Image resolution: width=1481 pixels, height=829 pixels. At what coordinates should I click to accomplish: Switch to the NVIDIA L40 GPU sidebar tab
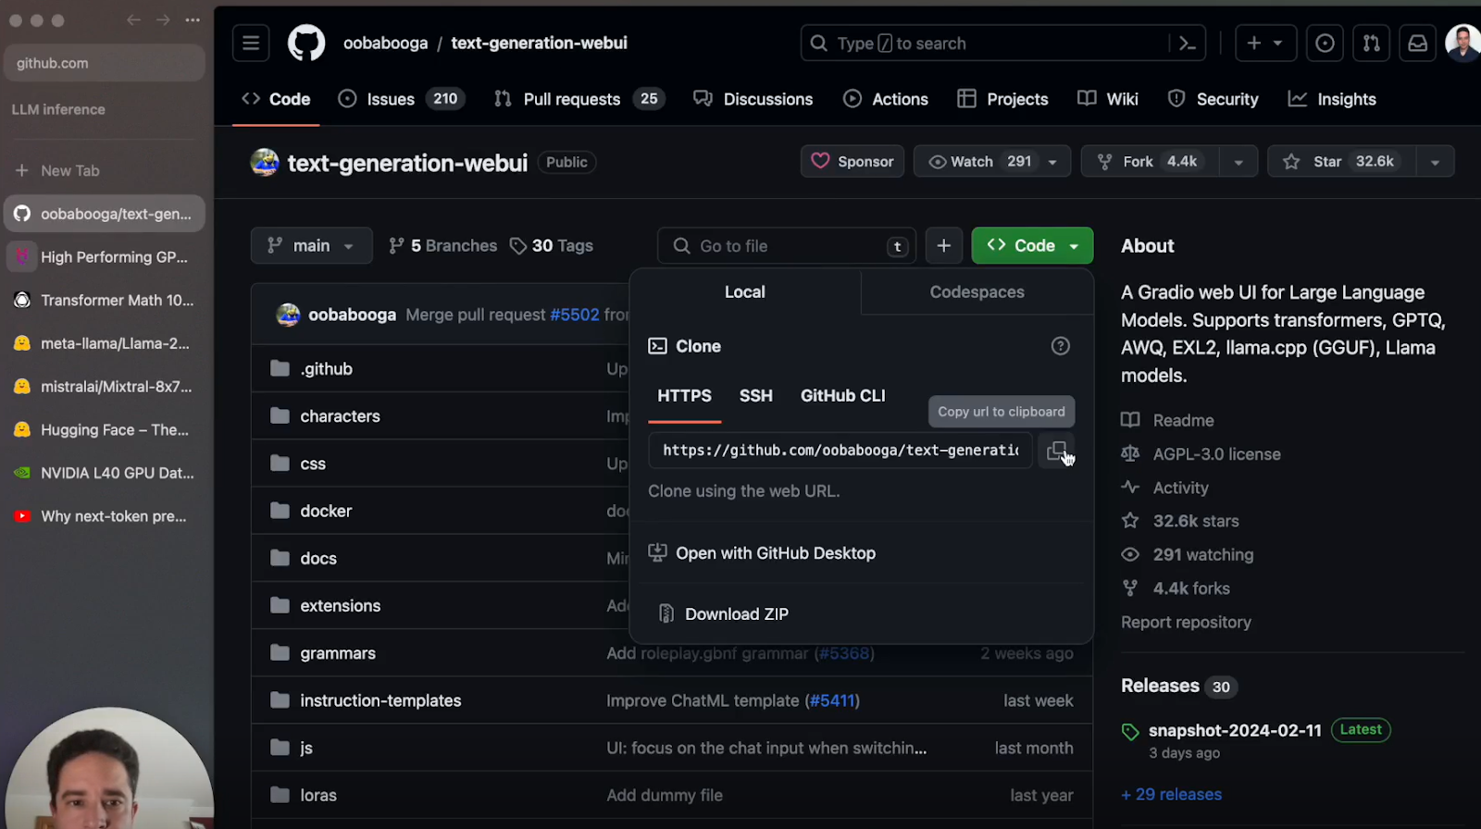tap(105, 473)
